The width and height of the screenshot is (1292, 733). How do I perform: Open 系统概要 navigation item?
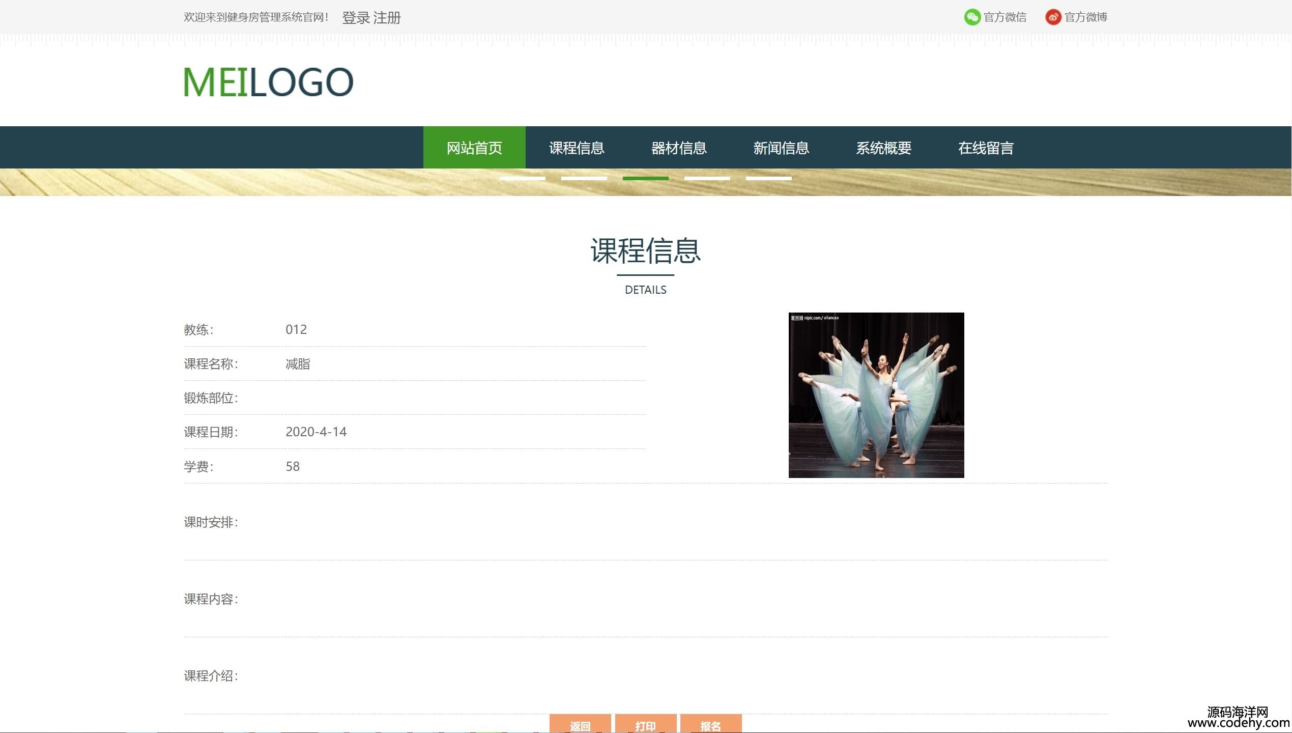click(883, 148)
